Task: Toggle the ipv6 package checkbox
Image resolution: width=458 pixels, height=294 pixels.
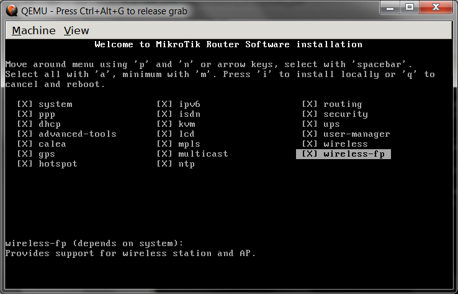Action: [x=164, y=104]
